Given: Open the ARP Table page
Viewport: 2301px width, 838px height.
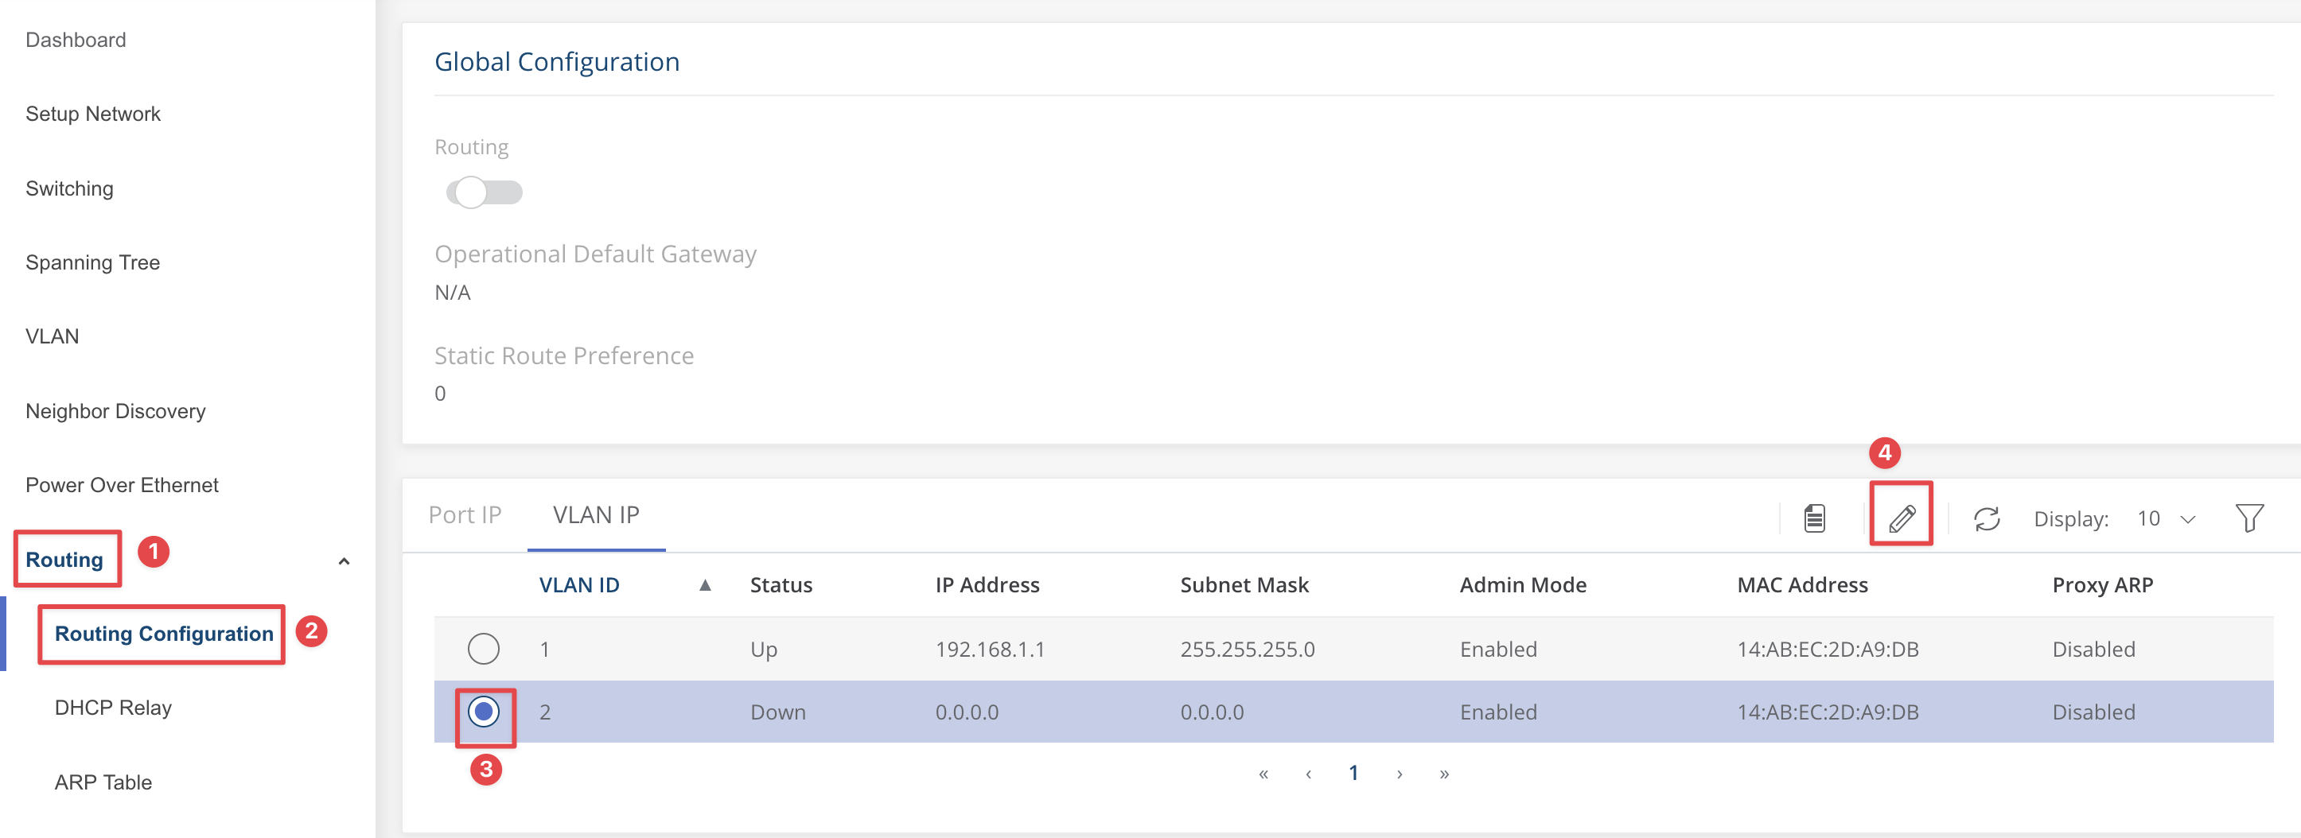Looking at the screenshot, I should click(x=103, y=782).
